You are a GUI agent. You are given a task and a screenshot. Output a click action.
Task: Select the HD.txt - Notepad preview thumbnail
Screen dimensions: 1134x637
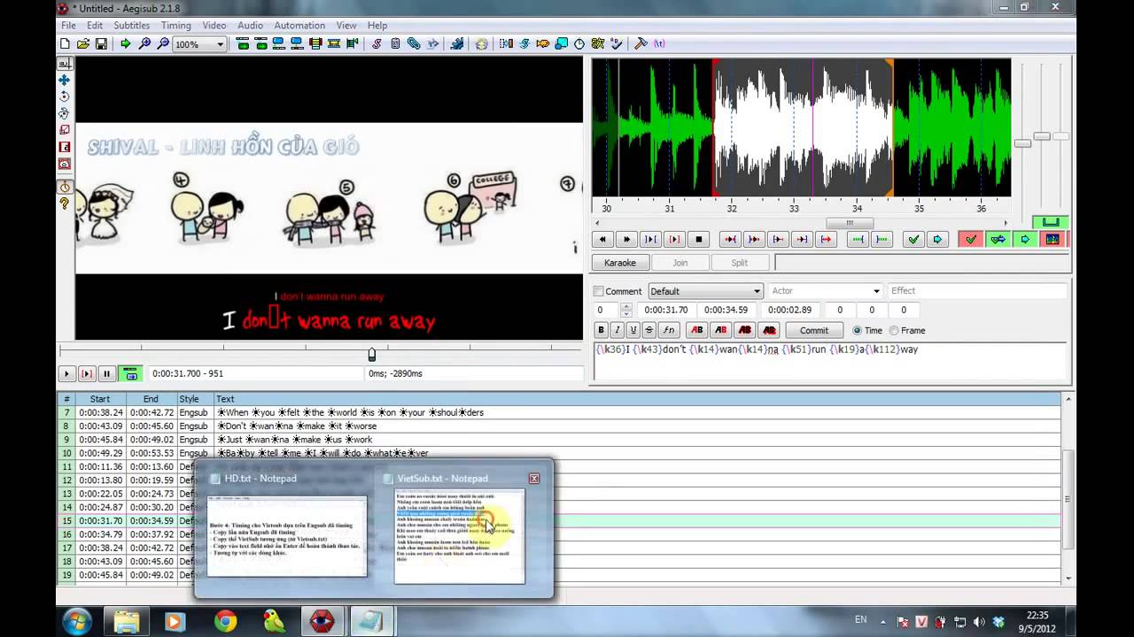[286, 536]
